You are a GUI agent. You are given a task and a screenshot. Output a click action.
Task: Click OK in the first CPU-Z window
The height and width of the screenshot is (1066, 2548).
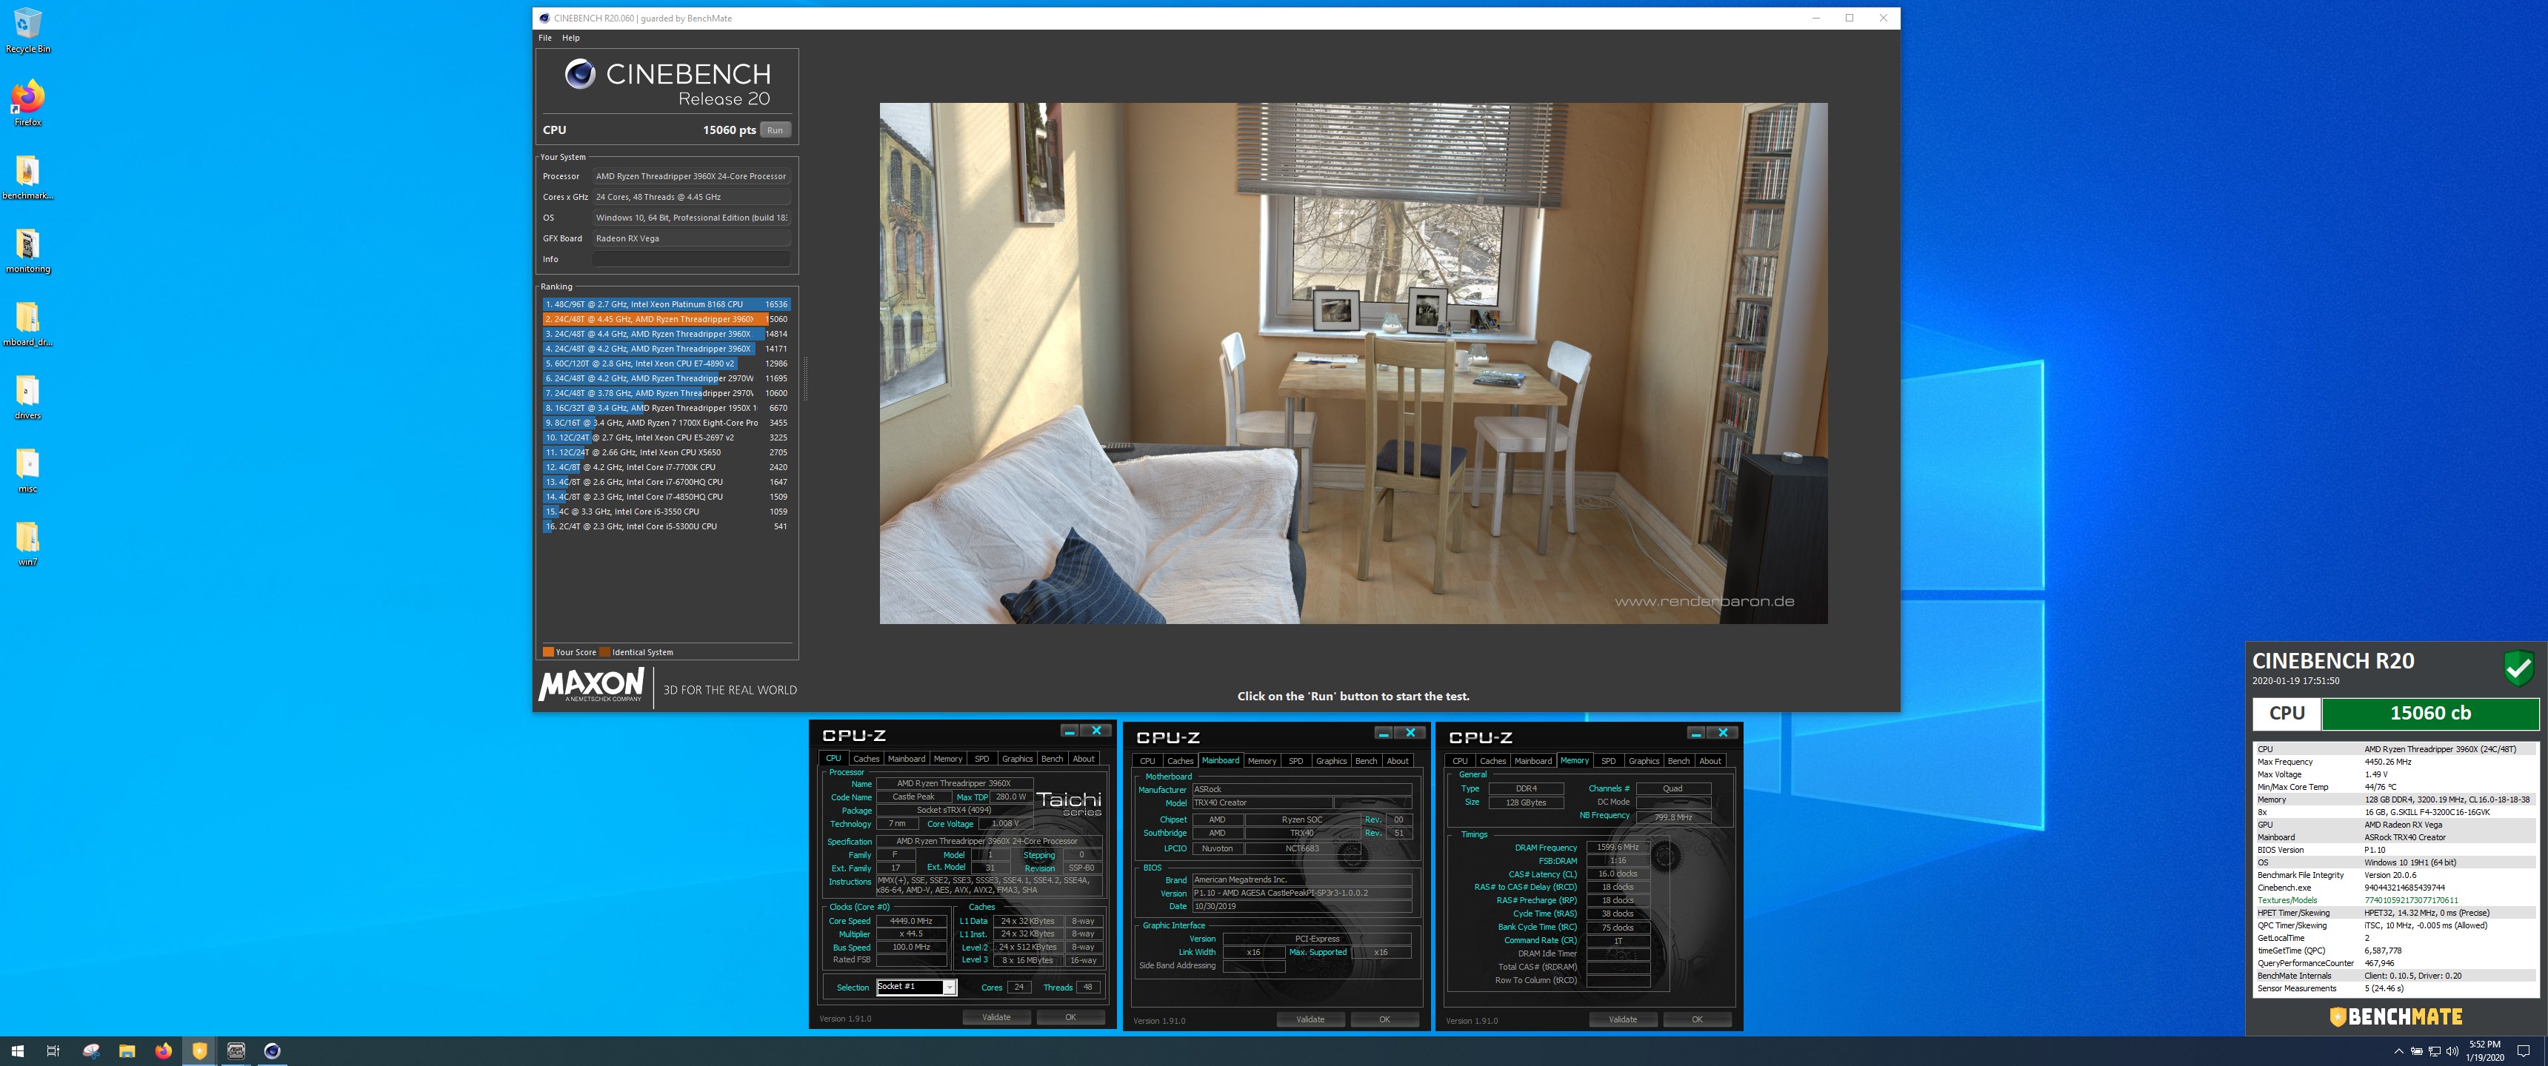click(x=1070, y=1018)
